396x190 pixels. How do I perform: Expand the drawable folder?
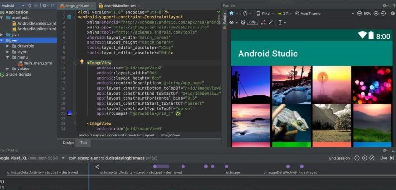pos(8,46)
